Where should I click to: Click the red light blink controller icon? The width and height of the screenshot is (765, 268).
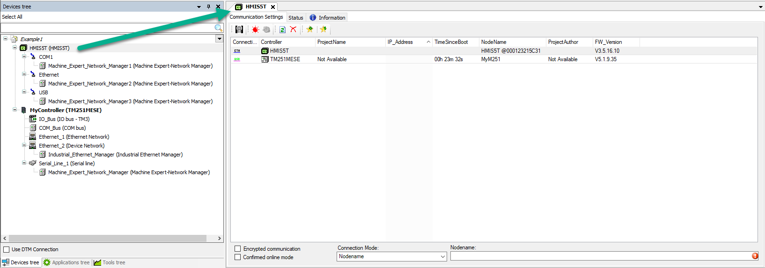click(x=255, y=29)
